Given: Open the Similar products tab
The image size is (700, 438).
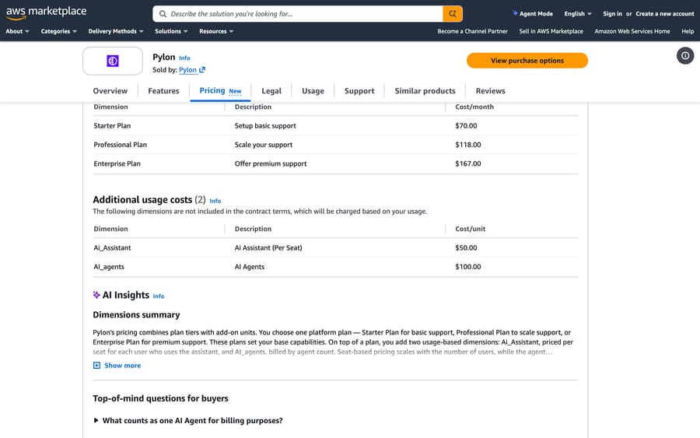Looking at the screenshot, I should tap(425, 91).
